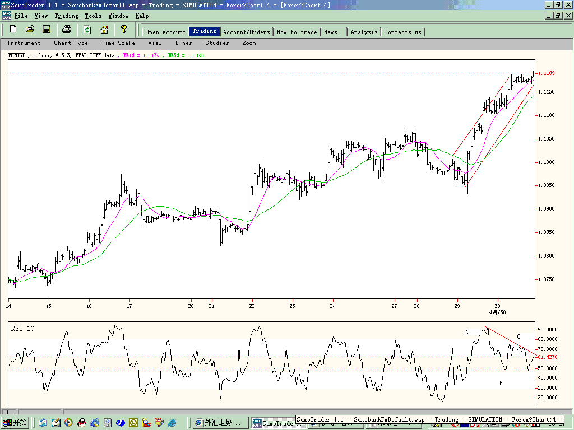The image size is (574, 430).
Task: Open the Studies chart menu
Action: 217,43
